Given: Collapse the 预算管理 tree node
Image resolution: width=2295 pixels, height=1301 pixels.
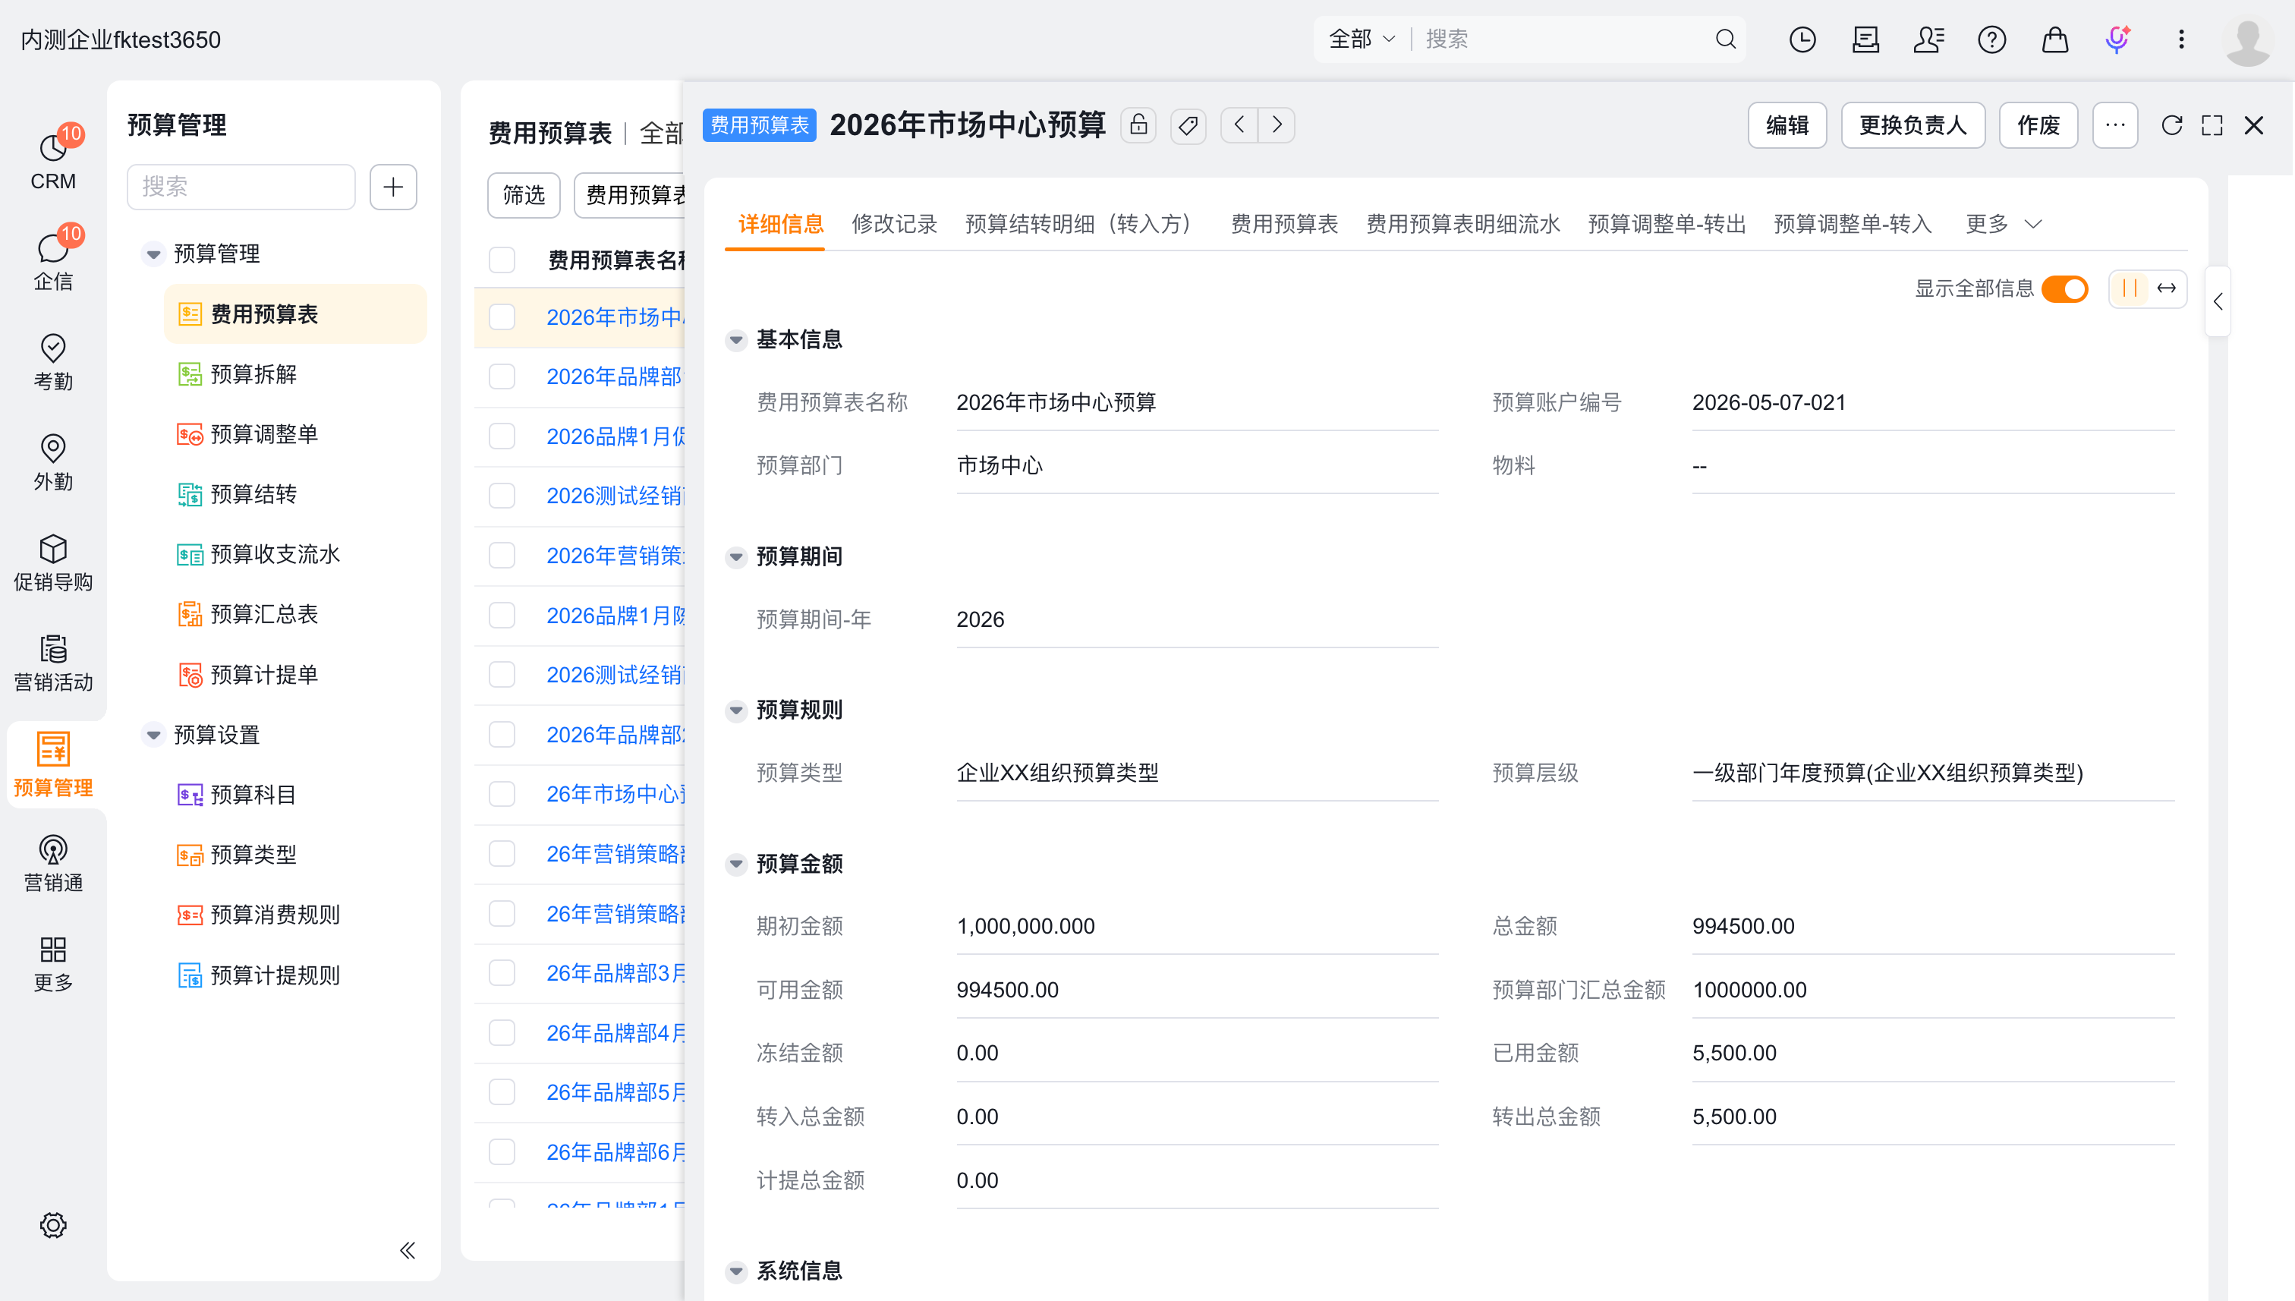Looking at the screenshot, I should pos(153,254).
